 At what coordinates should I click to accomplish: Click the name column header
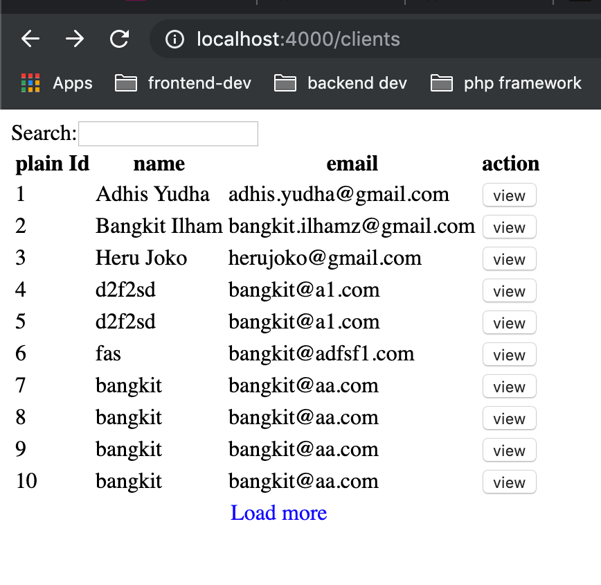[x=159, y=164]
